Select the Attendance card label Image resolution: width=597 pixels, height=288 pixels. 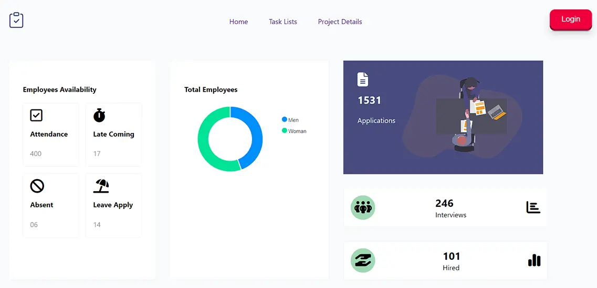point(49,134)
